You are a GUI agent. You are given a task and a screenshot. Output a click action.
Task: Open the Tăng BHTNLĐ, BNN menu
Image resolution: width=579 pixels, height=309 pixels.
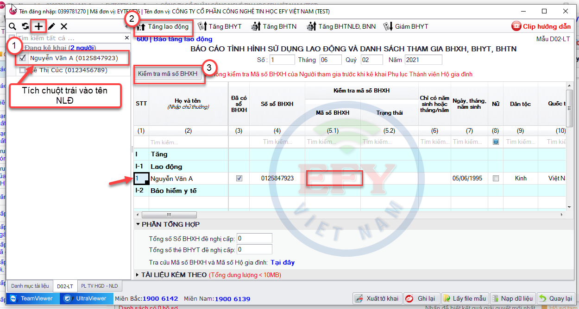pos(341,26)
